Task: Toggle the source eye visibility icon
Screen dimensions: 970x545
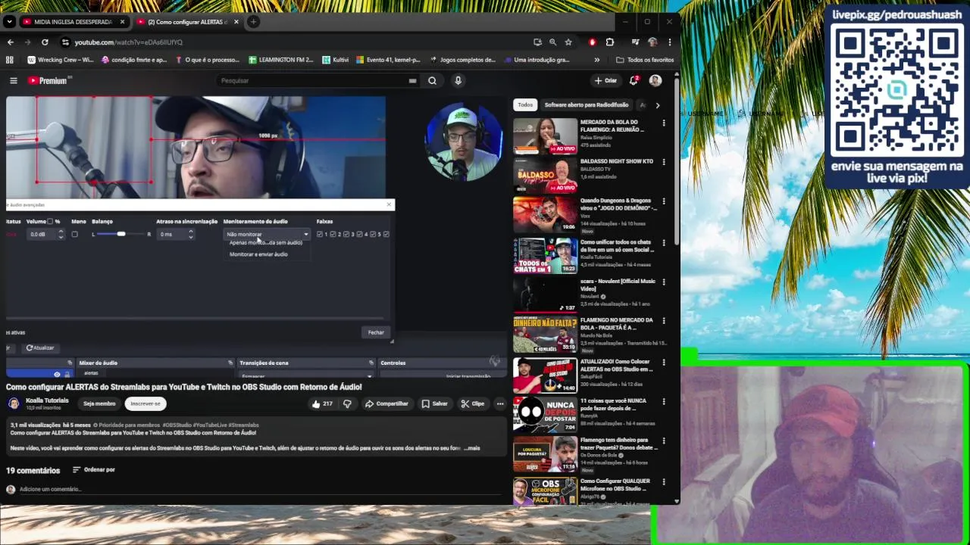Action: (x=57, y=374)
